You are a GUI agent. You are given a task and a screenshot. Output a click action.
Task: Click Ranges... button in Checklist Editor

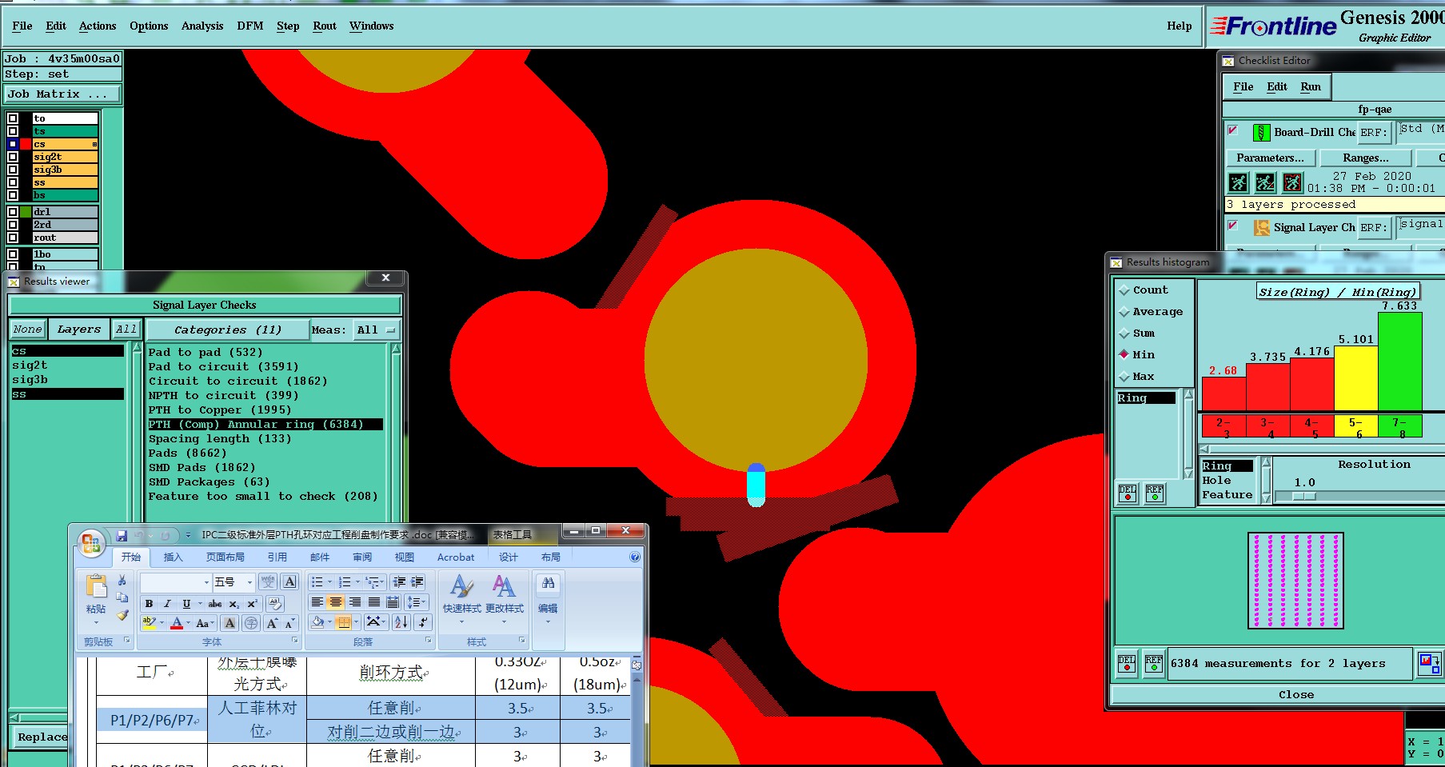tap(1366, 158)
